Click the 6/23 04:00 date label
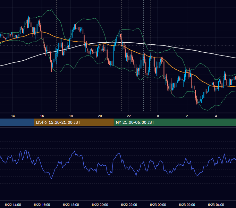Viewport: 236px width, 208px height. point(216,205)
